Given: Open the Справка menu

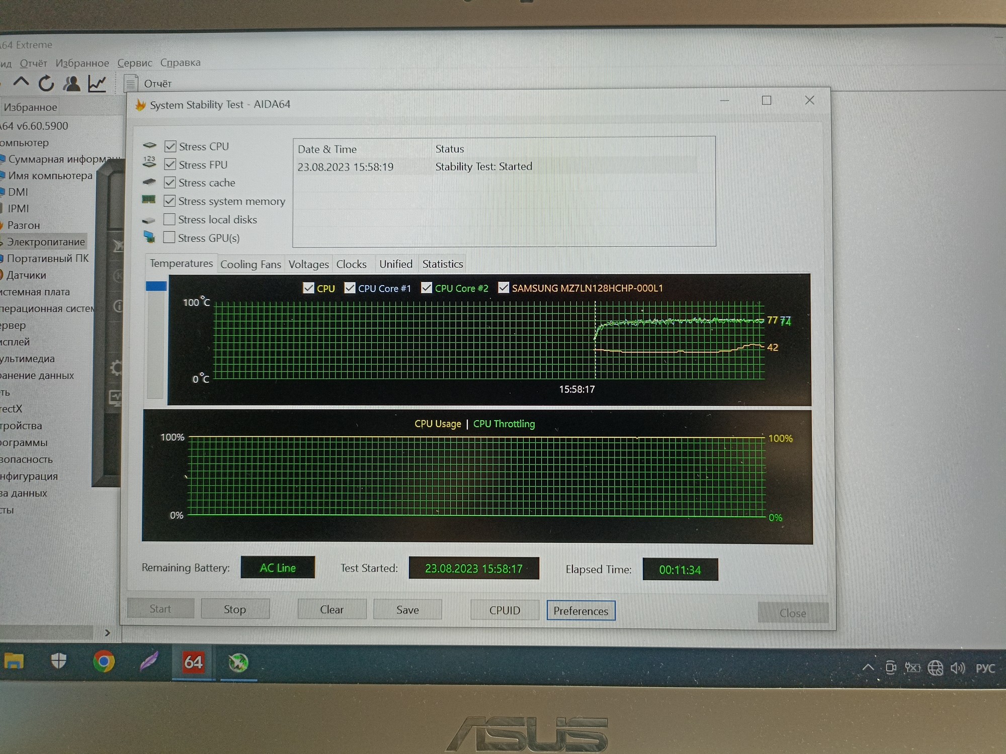Looking at the screenshot, I should click(x=180, y=62).
